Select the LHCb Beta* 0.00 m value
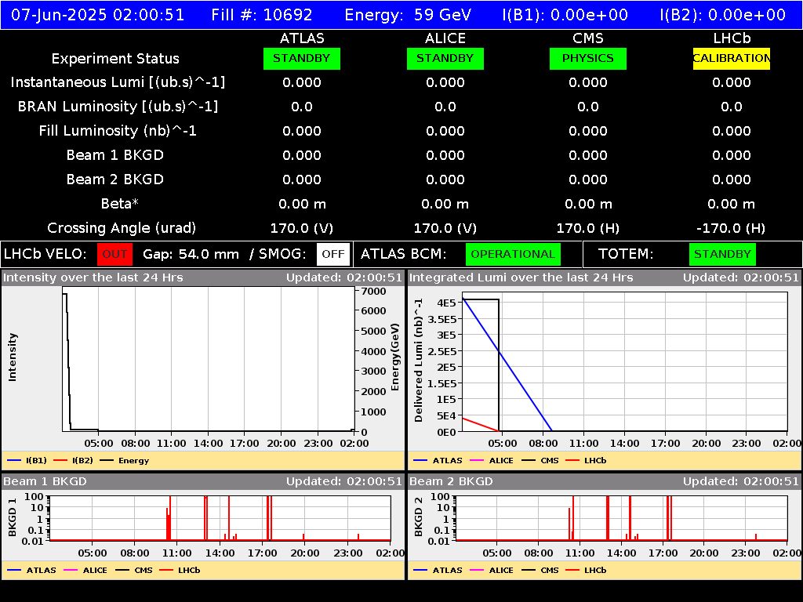The height and width of the screenshot is (602, 803). tap(731, 205)
